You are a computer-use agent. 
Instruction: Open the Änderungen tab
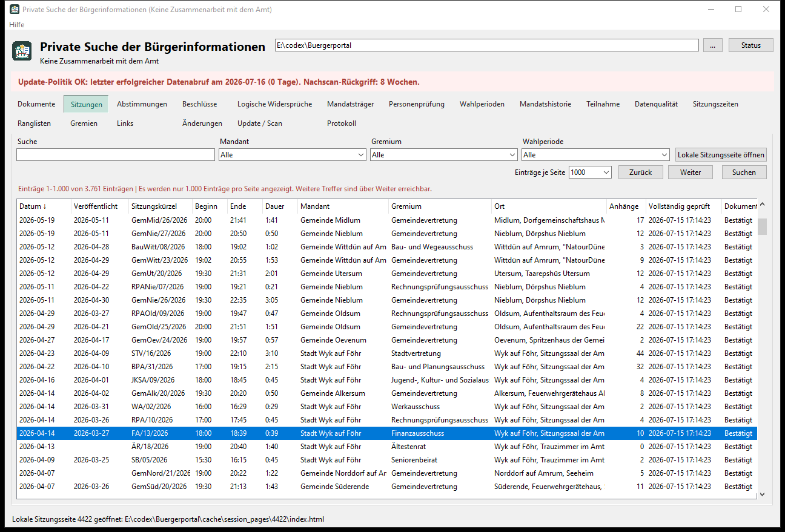point(202,123)
